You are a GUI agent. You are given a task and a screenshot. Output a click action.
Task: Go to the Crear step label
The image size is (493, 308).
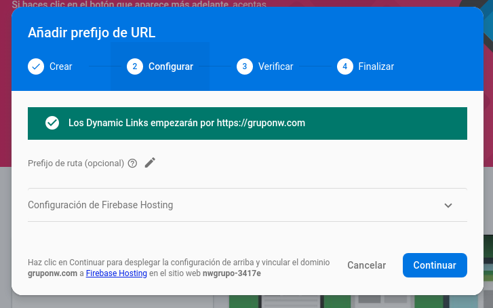point(60,66)
